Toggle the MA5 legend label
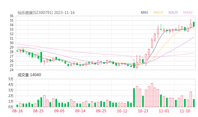The width and height of the screenshot is (198, 117). [145, 12]
